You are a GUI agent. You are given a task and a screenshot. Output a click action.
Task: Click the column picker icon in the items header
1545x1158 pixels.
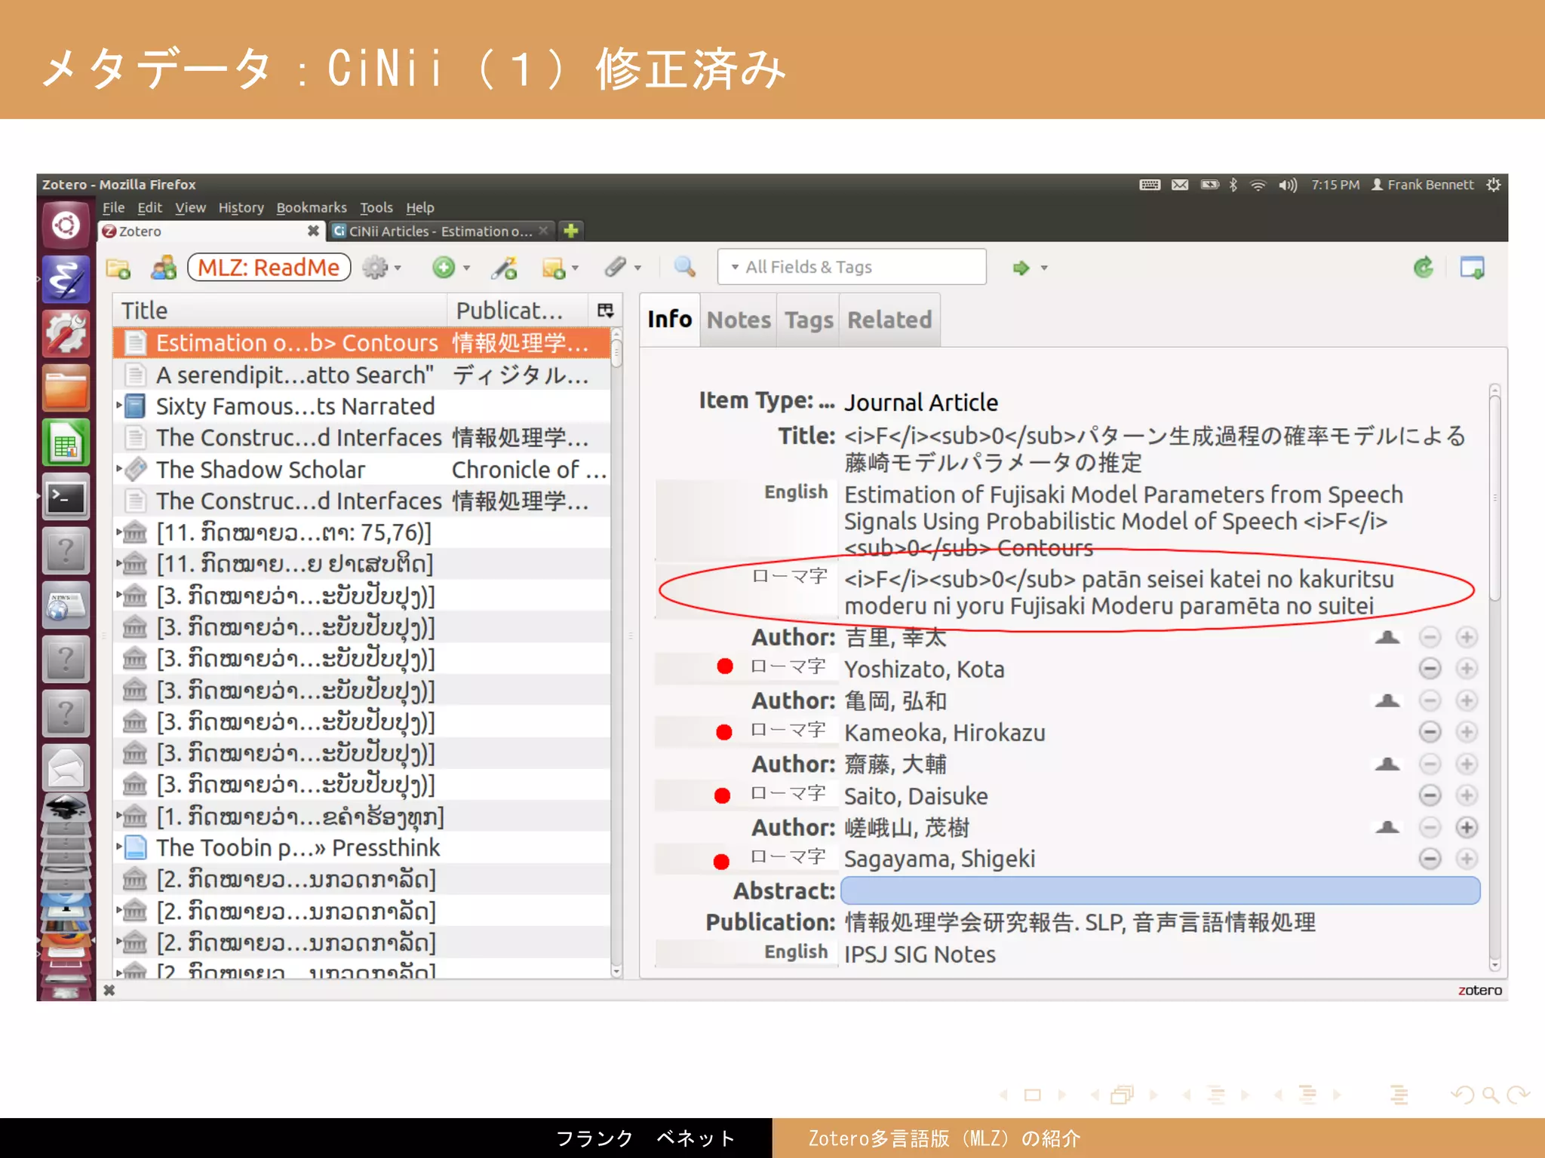tap(605, 311)
